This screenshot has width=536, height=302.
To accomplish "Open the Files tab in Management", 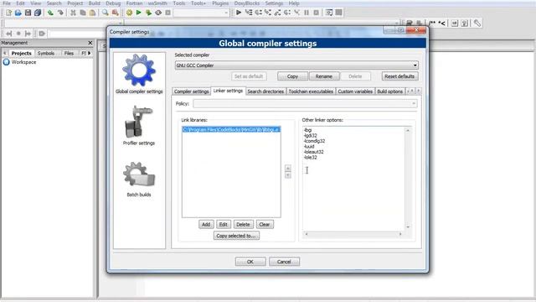I will [69, 54].
